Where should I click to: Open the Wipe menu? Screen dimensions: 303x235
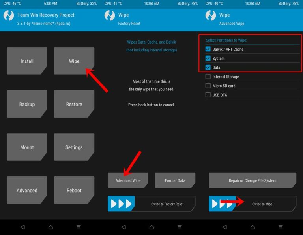pos(74,61)
